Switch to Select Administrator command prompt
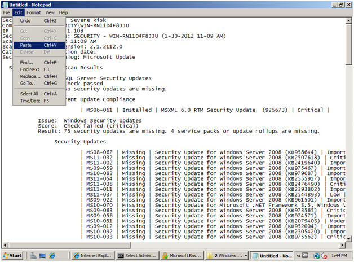This screenshot has height=262, width=354. tap(138, 256)
